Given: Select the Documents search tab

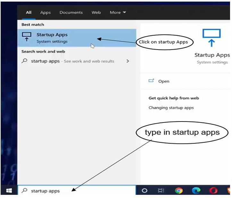Looking at the screenshot, I should (x=71, y=12).
